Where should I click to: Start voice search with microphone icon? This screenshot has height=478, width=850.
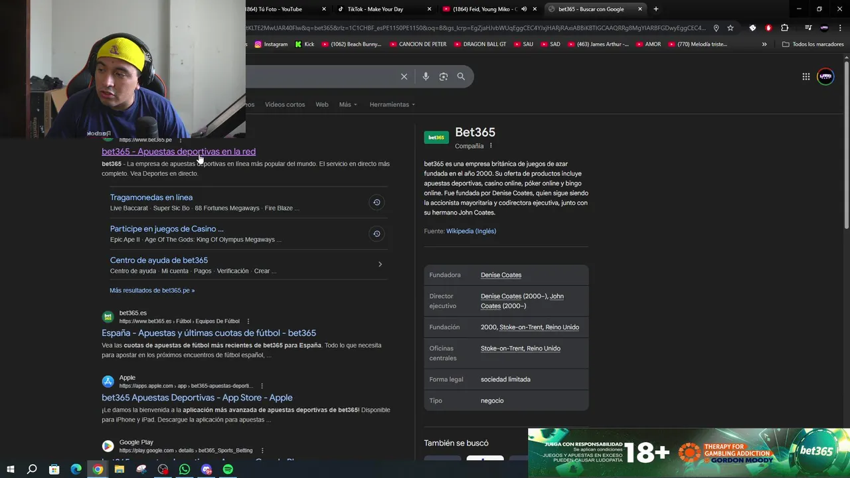[x=426, y=76]
